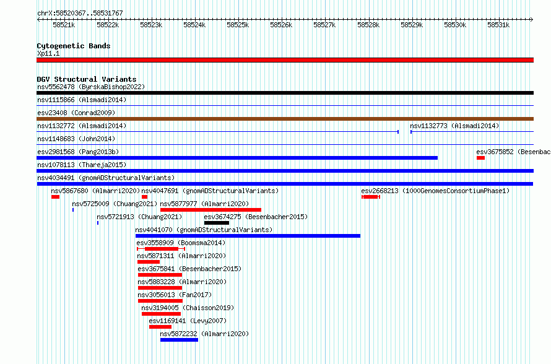The width and height of the screenshot is (551, 364).
Task: Click the chrX:58520367..58531767 coordinate text
Action: [x=80, y=13]
